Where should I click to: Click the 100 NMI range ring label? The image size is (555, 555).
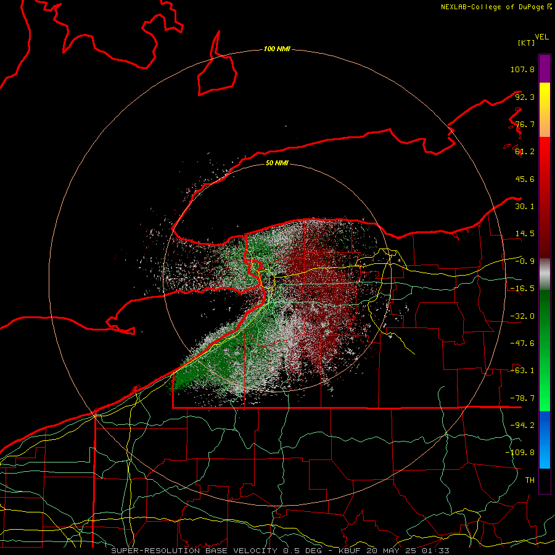tap(277, 49)
